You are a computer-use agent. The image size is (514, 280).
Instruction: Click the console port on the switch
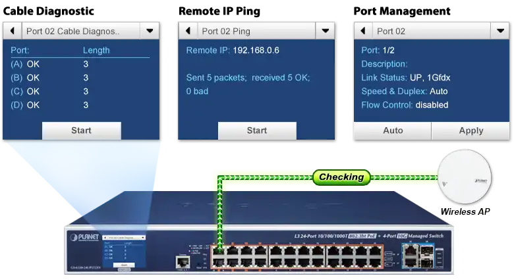click(x=181, y=262)
